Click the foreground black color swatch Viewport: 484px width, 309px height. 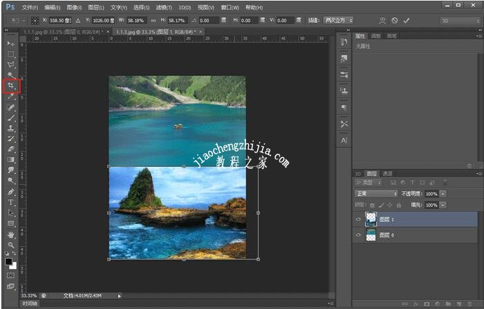coord(9,261)
